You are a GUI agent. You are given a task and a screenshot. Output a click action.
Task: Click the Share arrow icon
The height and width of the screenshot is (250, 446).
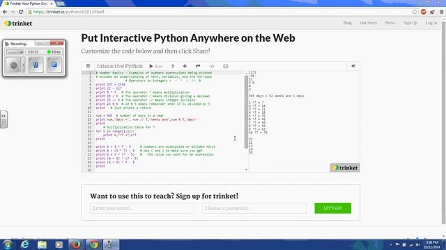pyautogui.click(x=198, y=66)
